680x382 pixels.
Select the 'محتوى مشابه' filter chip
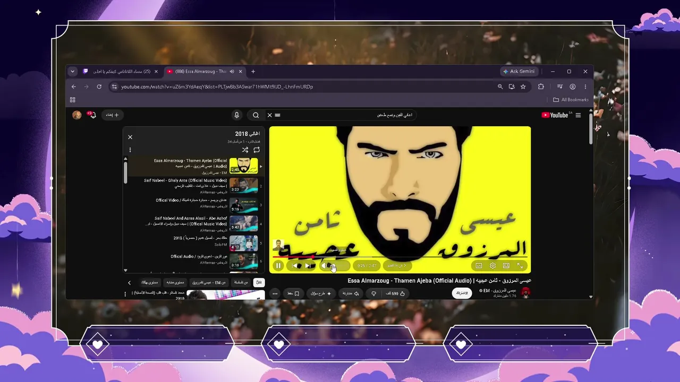pyautogui.click(x=175, y=282)
